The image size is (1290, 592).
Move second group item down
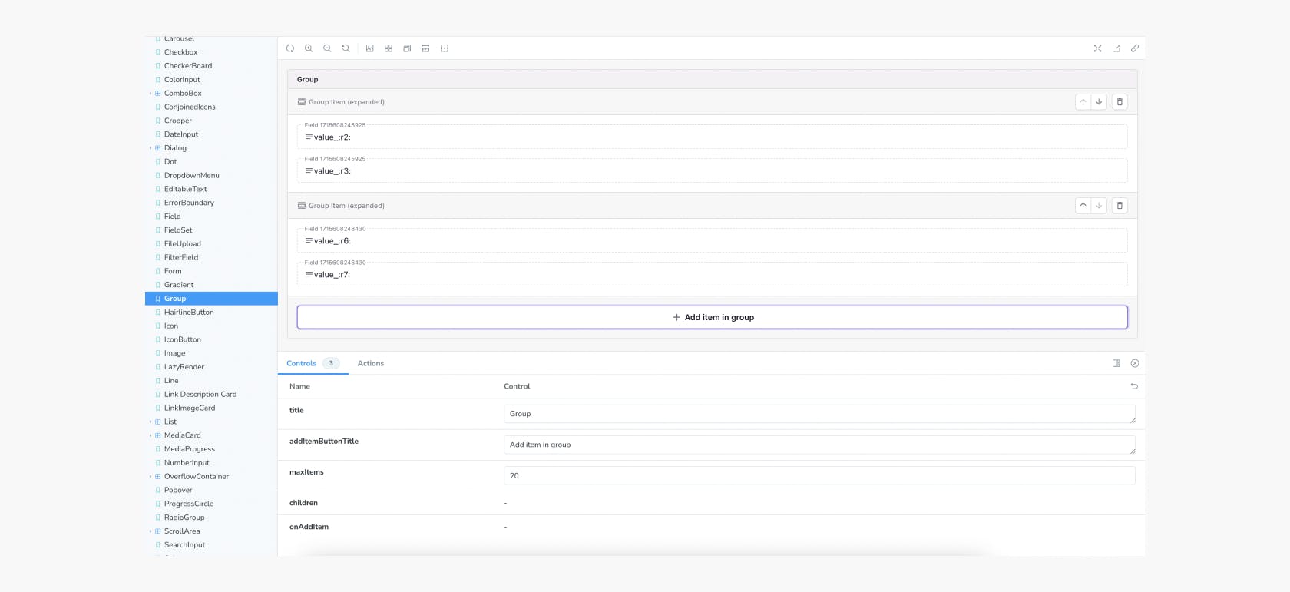point(1099,206)
